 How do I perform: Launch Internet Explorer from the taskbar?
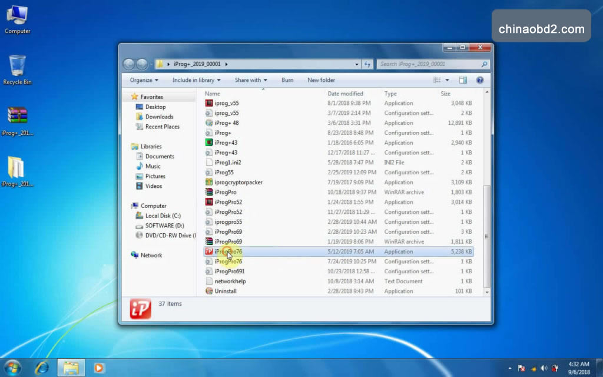[42, 368]
